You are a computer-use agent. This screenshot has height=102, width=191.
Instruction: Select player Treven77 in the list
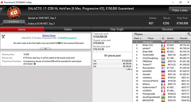click(x=147, y=65)
